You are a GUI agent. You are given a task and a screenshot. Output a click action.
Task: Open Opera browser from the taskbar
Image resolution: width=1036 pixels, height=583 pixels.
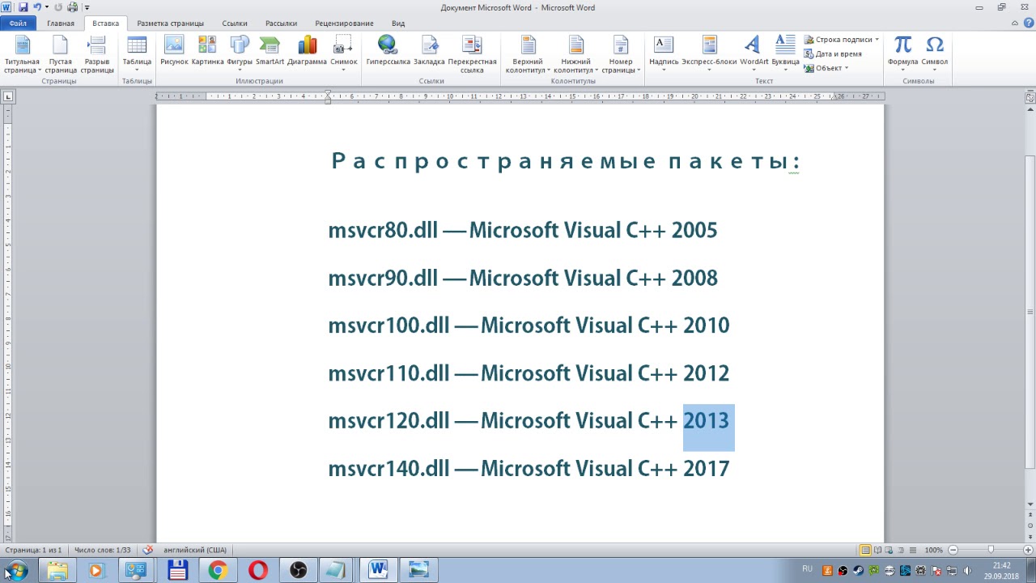click(x=258, y=570)
